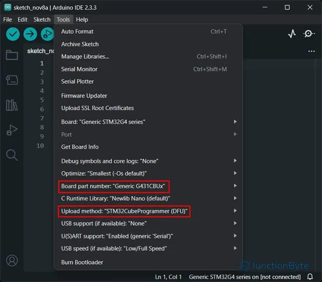Select Serial Plotter menu entry

pos(148,82)
